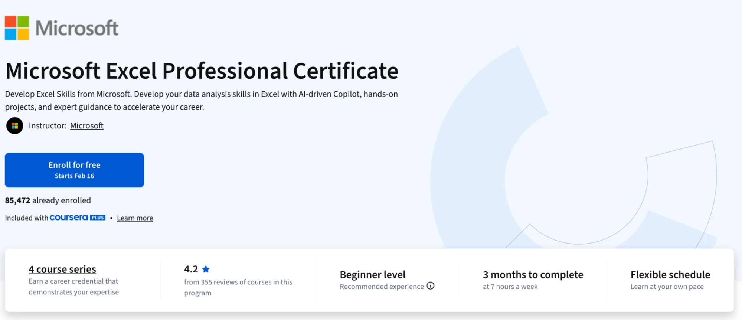Click the Flexible schedule section

pos(670,275)
